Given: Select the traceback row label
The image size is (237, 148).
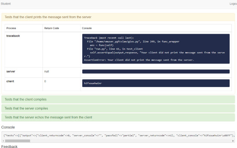Looking at the screenshot, I should click(13, 36).
